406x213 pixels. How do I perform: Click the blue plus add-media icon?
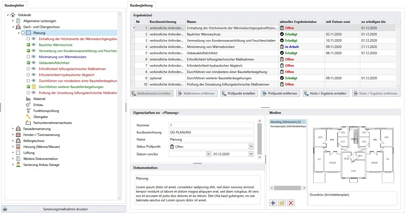click(x=273, y=203)
